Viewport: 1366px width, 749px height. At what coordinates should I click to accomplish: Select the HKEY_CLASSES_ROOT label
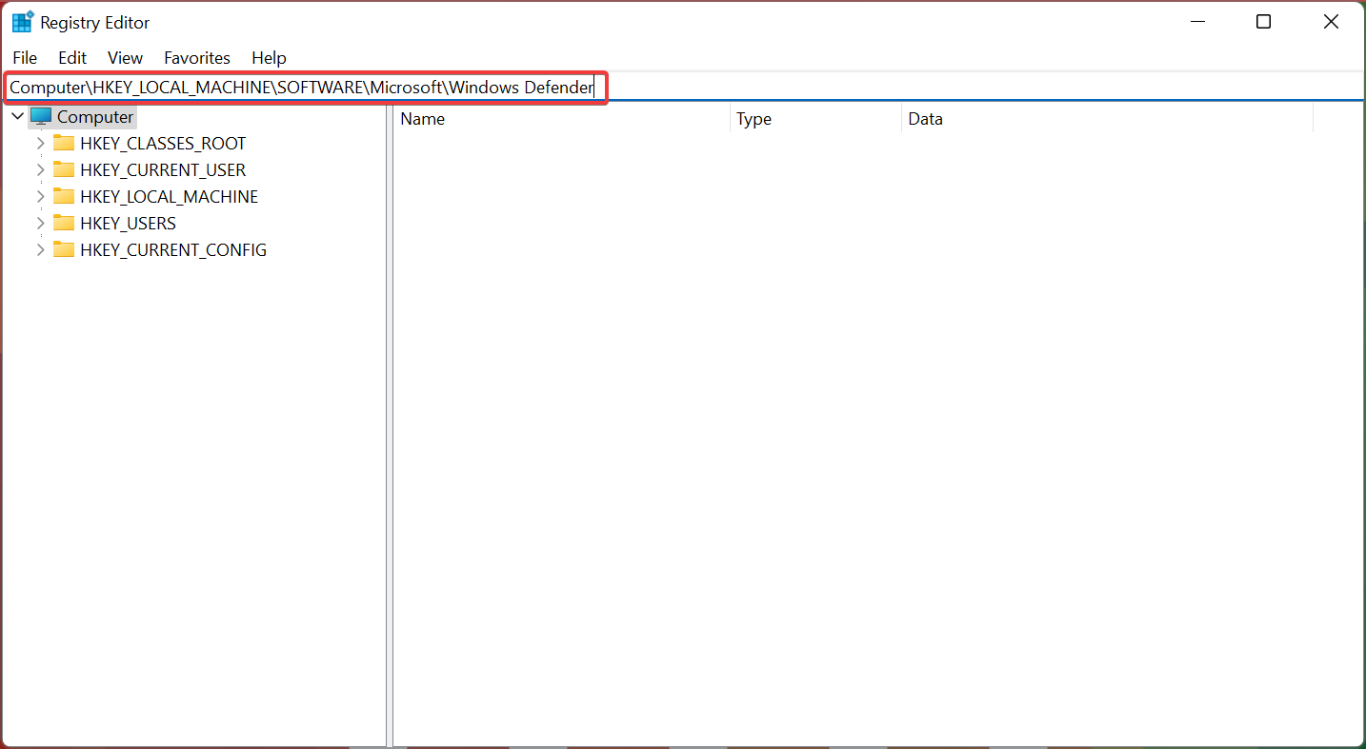click(x=163, y=144)
